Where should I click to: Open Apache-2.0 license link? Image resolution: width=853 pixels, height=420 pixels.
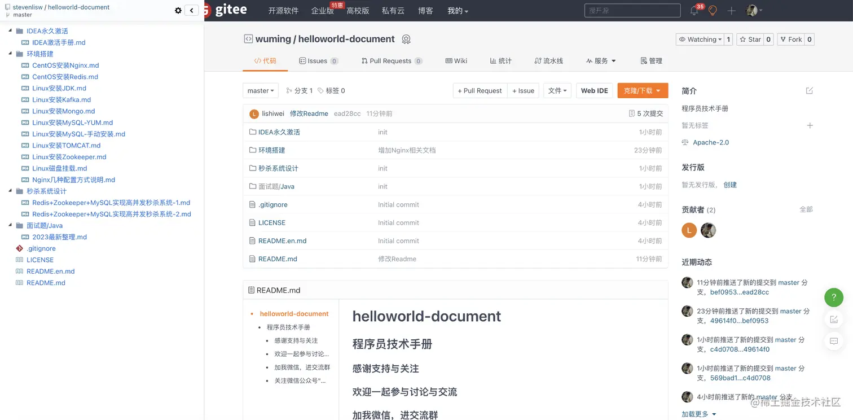711,142
